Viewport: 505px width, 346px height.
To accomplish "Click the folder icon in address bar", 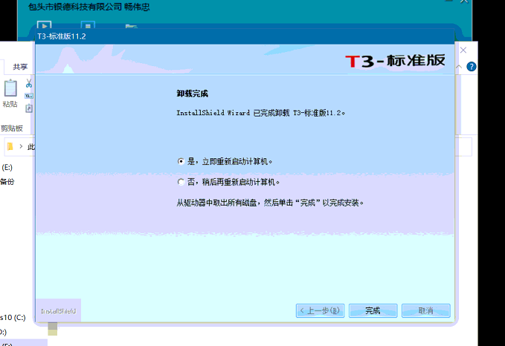I will [x=10, y=146].
